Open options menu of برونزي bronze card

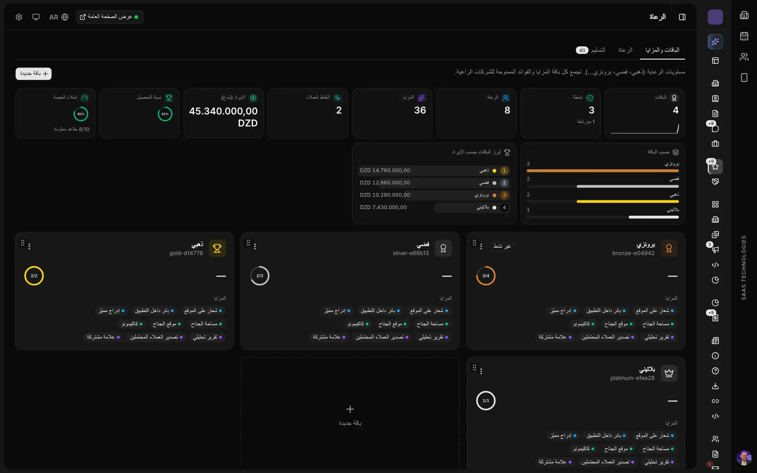click(481, 246)
